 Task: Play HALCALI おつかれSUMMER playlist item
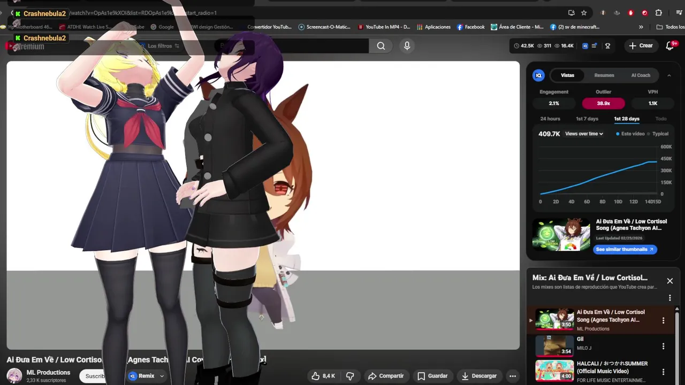pyautogui.click(x=599, y=372)
